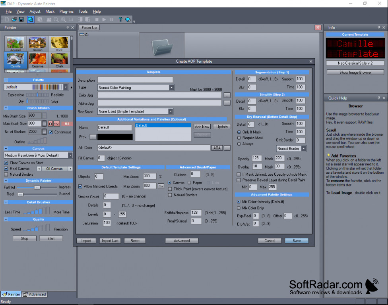Open the Mask menu
The image size is (388, 305).
50,12
